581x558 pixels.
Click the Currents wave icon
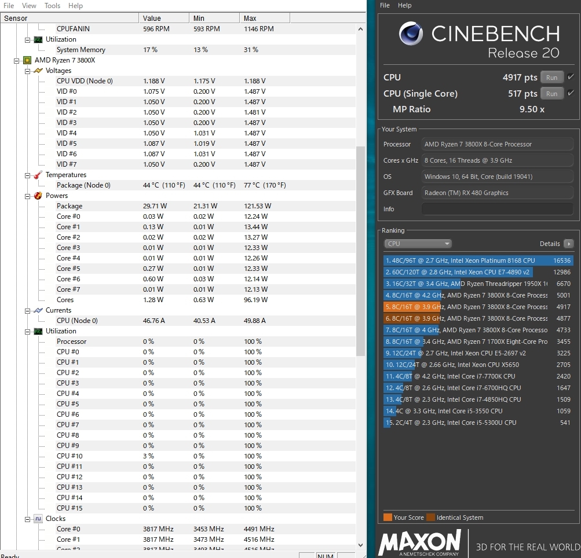(x=38, y=310)
